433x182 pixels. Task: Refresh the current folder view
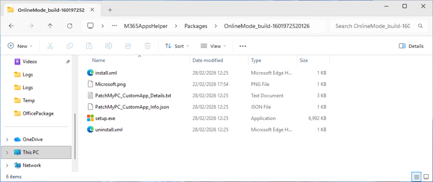pyautogui.click(x=70, y=26)
